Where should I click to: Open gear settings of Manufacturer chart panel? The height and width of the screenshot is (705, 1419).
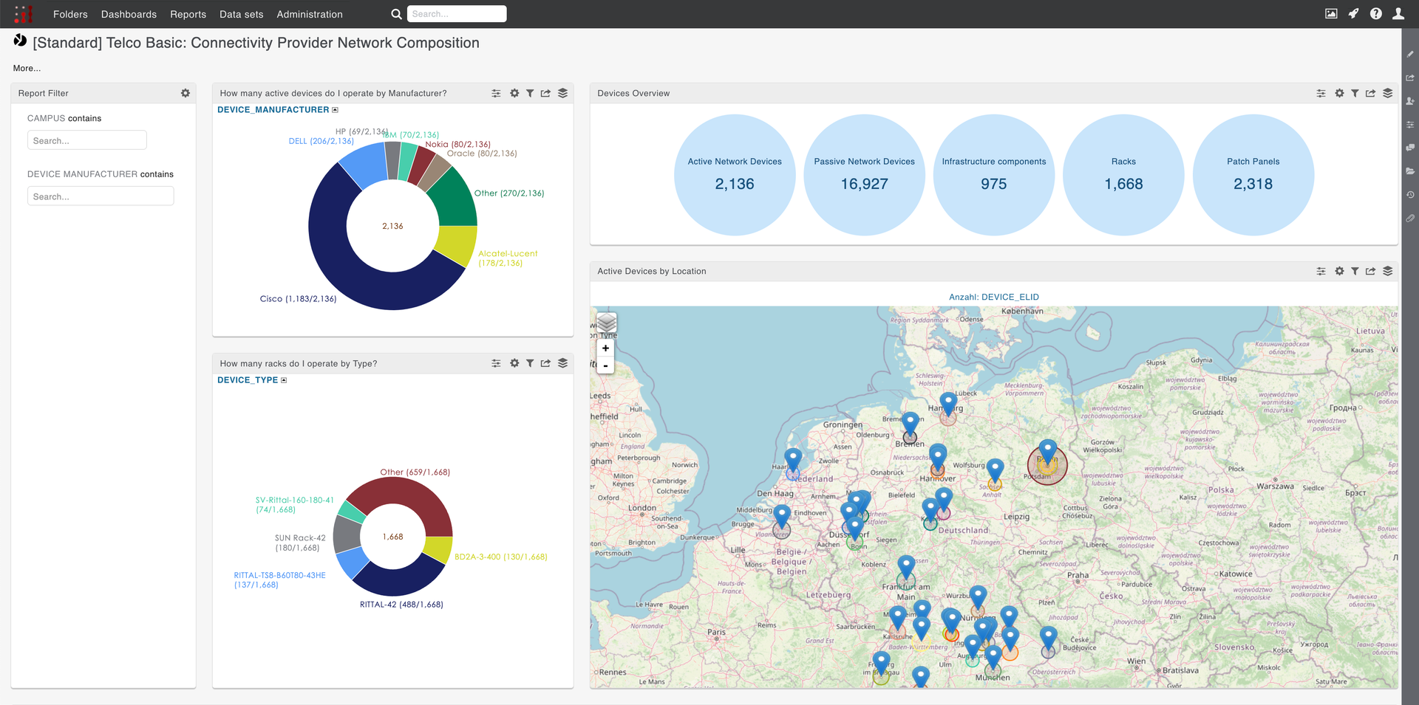(x=514, y=94)
